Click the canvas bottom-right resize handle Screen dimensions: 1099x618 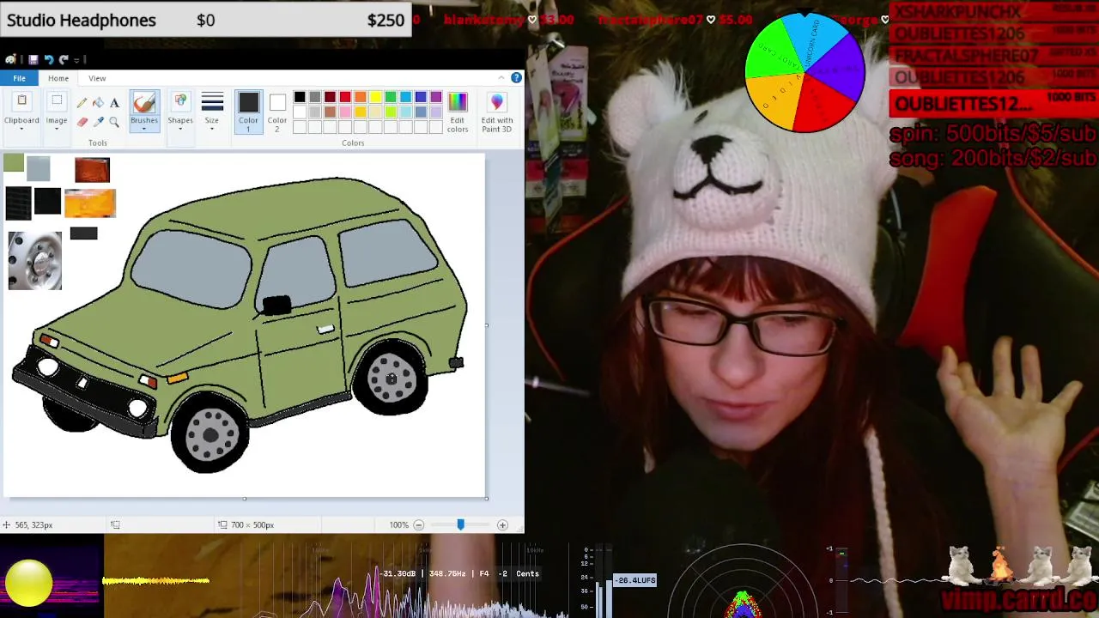(x=487, y=499)
